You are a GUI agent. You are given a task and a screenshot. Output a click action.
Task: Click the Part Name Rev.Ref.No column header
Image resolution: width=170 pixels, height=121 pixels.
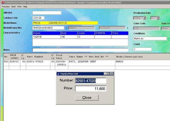(x=92, y=57)
